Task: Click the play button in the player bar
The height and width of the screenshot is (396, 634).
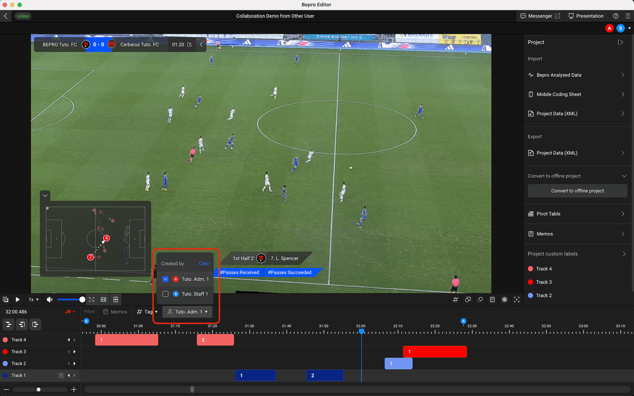Action: (x=18, y=300)
